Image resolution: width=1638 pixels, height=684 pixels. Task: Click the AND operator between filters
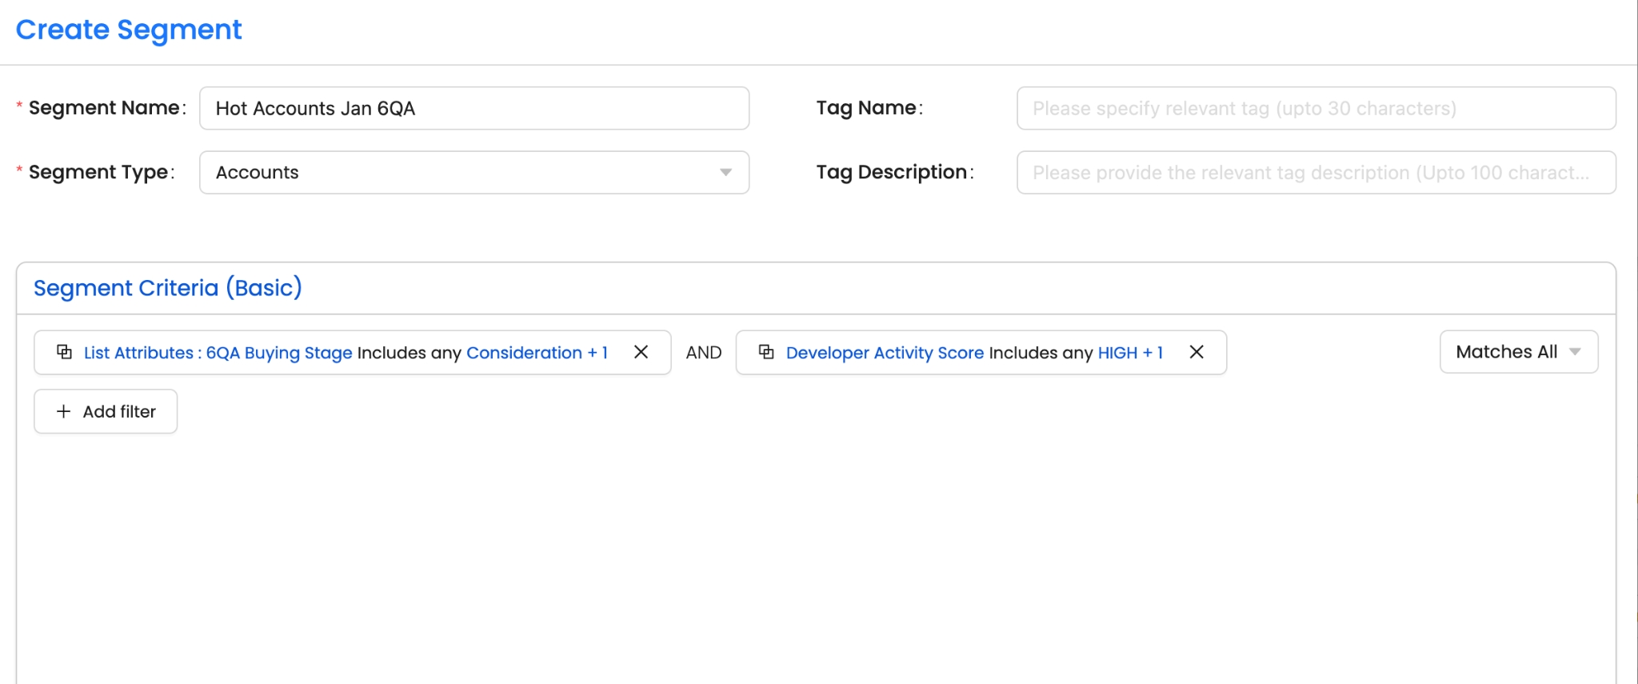coord(704,353)
